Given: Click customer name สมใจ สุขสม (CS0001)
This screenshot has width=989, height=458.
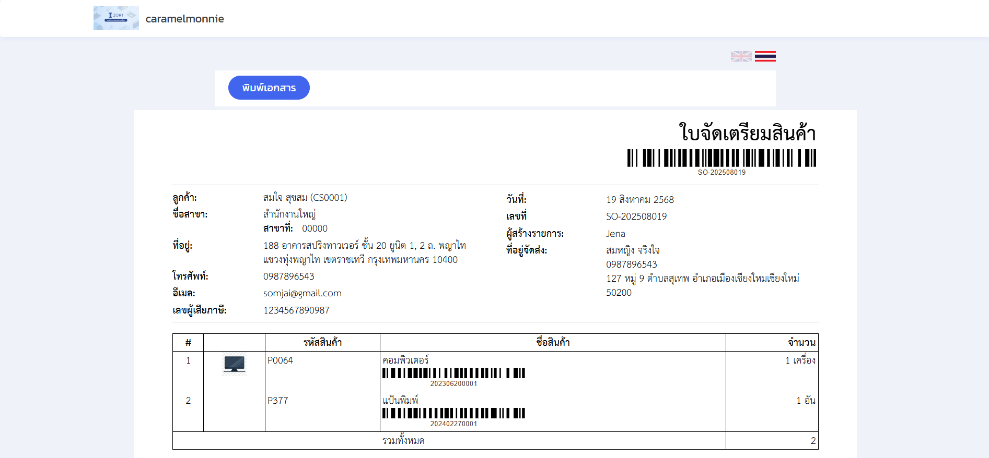Looking at the screenshot, I should point(305,198).
